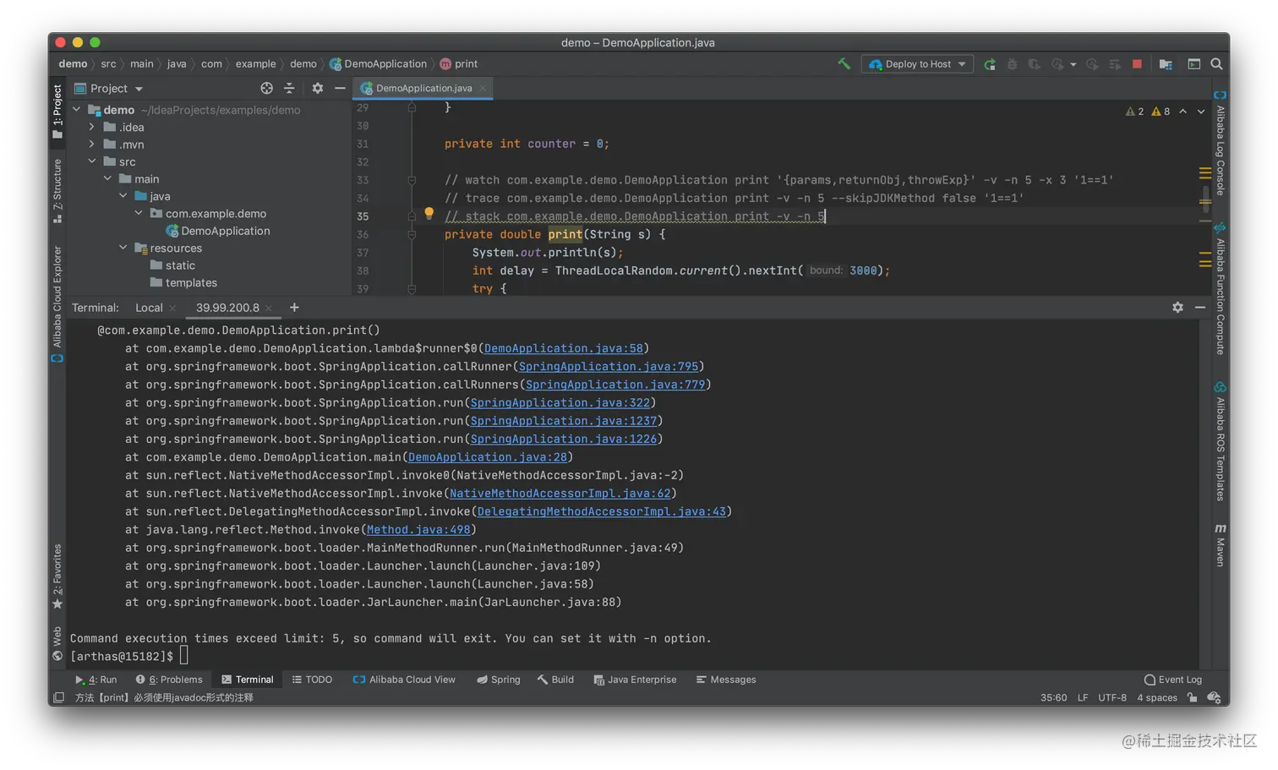This screenshot has width=1278, height=770.
Task: Switch to Local terminal tab
Action: 149,308
